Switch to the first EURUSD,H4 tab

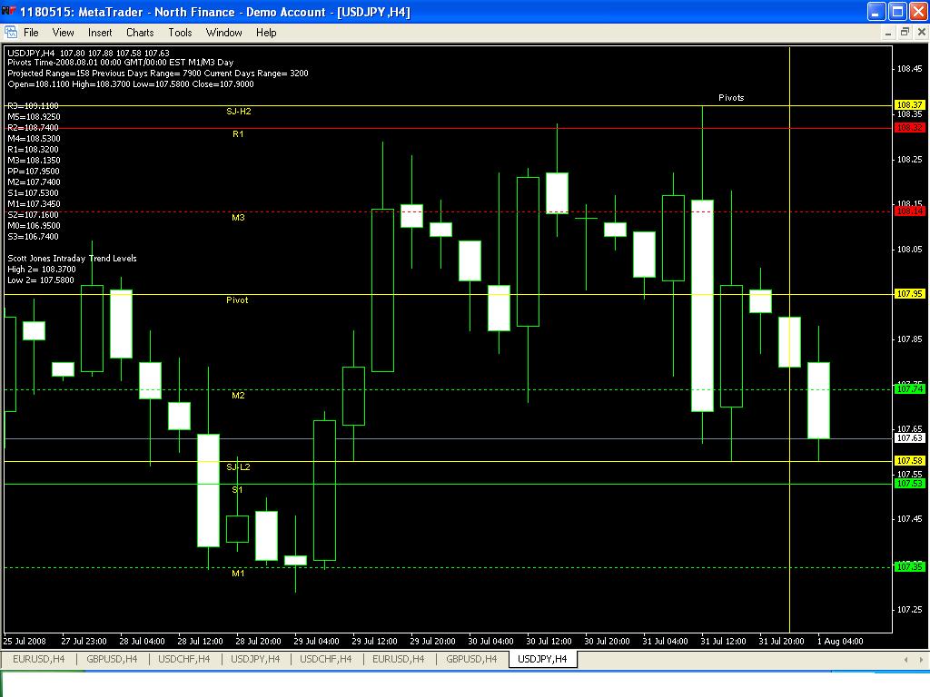[x=38, y=659]
